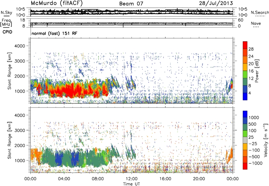This screenshot has height=186, width=269.
Task: Click the '20' Power colorbar label
Action: coord(251,64)
